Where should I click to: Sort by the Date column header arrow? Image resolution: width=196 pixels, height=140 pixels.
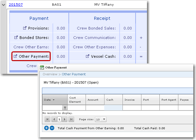(x=54, y=100)
